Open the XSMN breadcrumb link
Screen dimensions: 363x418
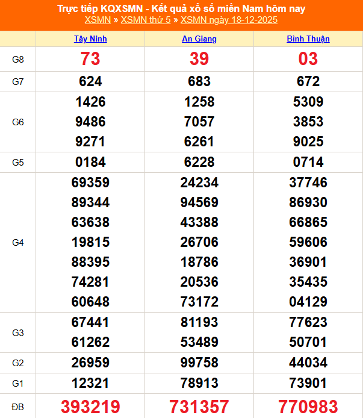[x=97, y=20]
